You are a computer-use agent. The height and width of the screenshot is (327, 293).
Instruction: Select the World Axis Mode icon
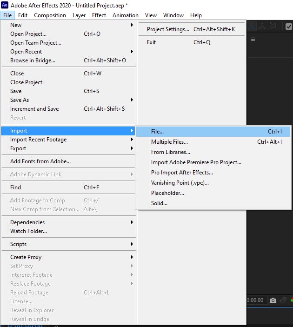tap(262, 26)
